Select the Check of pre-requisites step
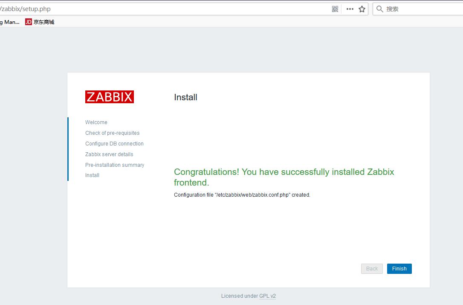The width and height of the screenshot is (463, 305). (x=112, y=133)
